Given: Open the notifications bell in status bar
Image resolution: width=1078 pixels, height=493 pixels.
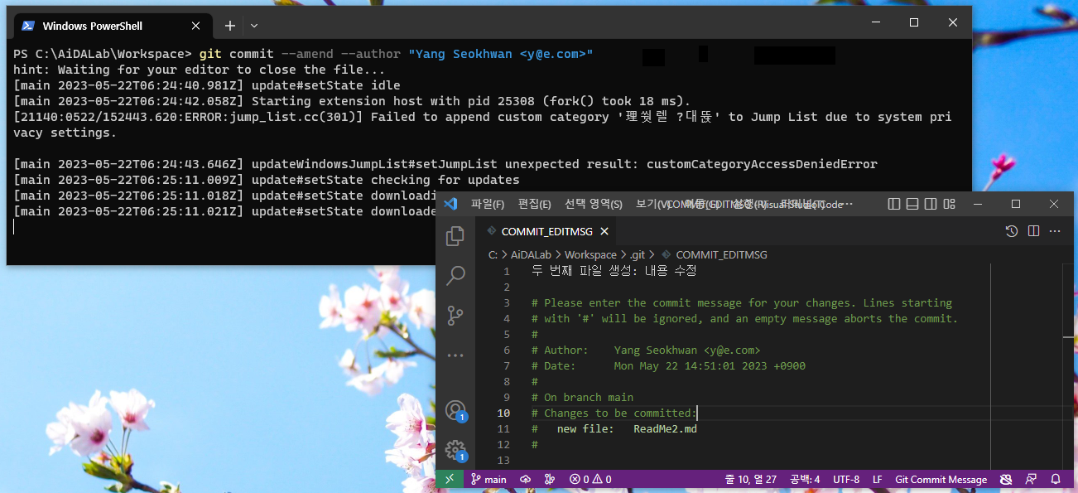Looking at the screenshot, I should click(1056, 479).
